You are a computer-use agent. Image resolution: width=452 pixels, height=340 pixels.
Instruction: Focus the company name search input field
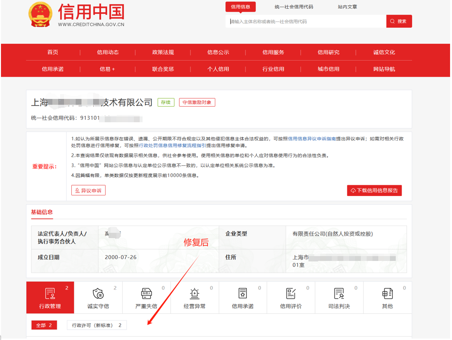coord(306,21)
